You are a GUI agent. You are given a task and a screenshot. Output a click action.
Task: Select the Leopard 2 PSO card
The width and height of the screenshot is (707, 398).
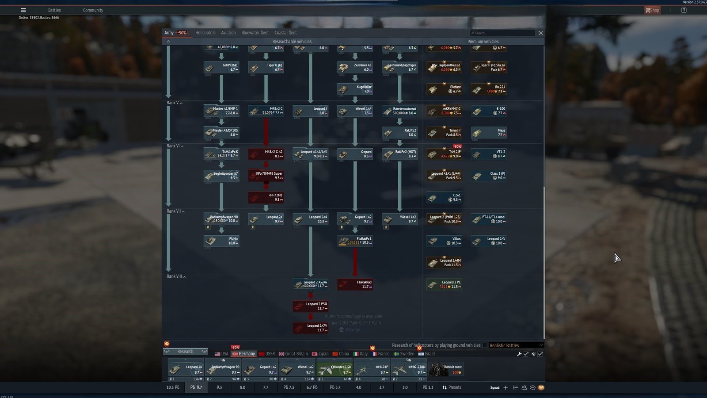coord(311,306)
